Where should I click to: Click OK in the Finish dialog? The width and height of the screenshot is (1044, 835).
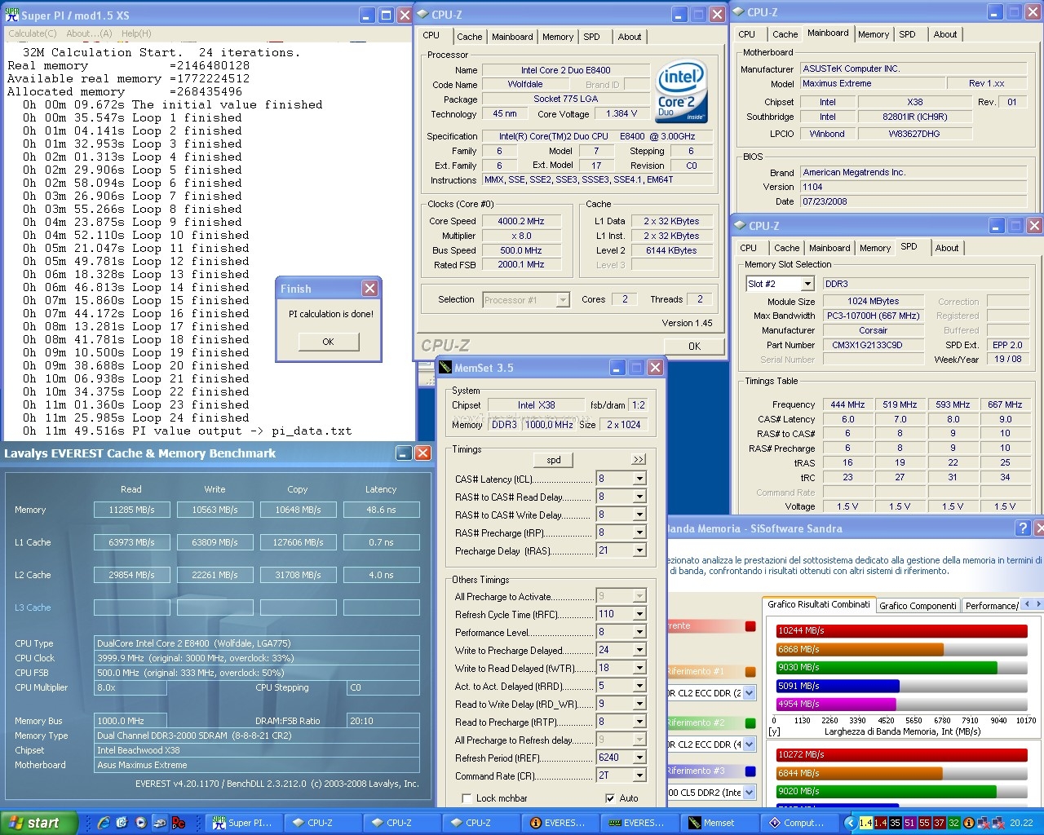click(328, 342)
